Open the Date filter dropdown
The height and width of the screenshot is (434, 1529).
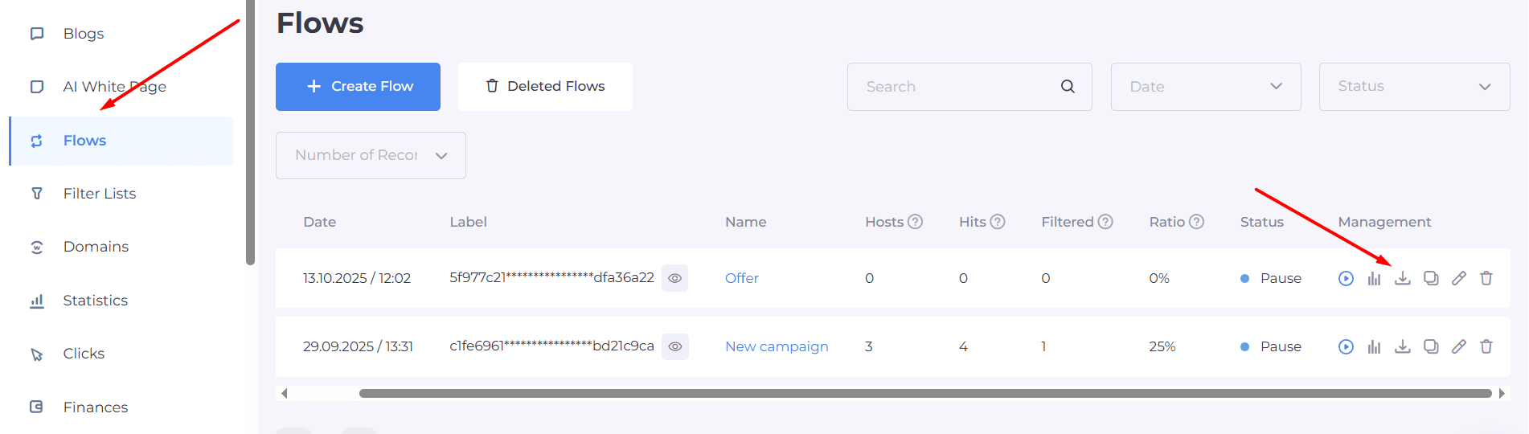[1205, 87]
